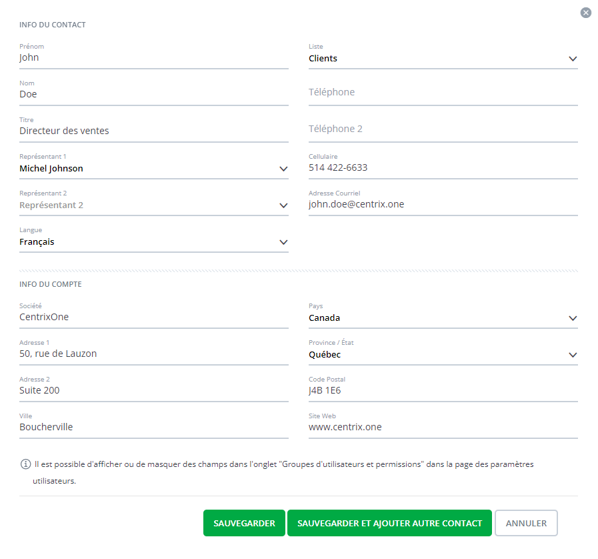The image size is (598, 559).
Task: Expand the Province / État dropdown
Action: [443, 355]
